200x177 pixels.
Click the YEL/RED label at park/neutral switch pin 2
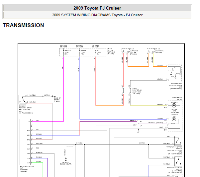pos(160,65)
